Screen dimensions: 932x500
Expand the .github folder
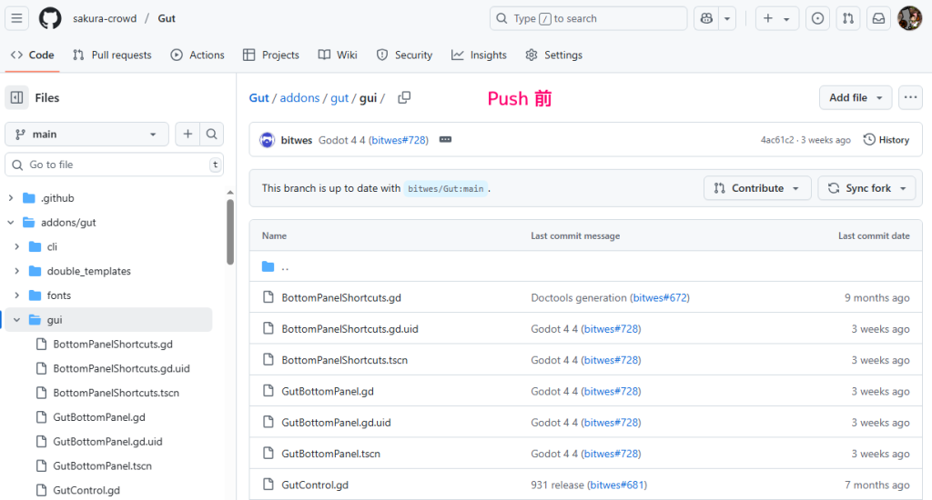coord(11,198)
